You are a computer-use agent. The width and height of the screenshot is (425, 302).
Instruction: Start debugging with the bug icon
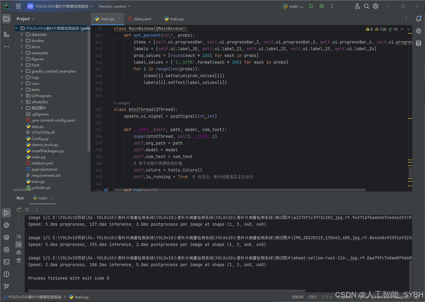pos(322,6)
